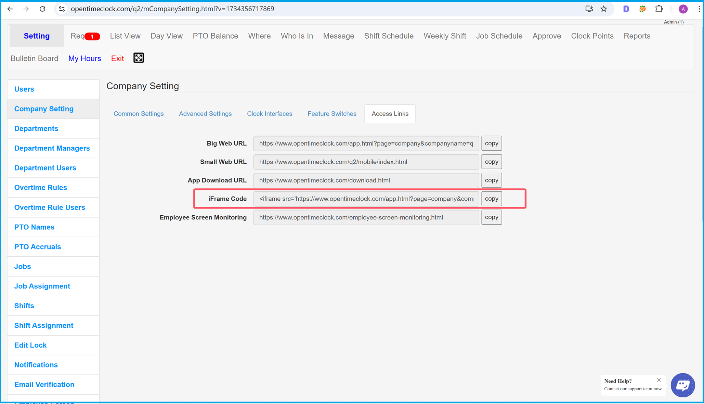704x404 pixels.
Task: Switch to Common Settings tab
Action: coord(139,114)
